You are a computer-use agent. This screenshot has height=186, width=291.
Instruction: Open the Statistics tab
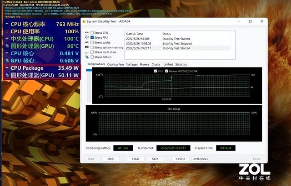pos(181,64)
